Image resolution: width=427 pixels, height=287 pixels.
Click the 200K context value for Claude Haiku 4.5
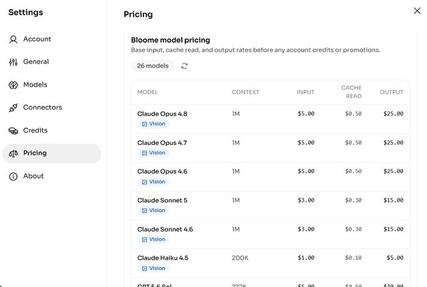[x=240, y=258]
